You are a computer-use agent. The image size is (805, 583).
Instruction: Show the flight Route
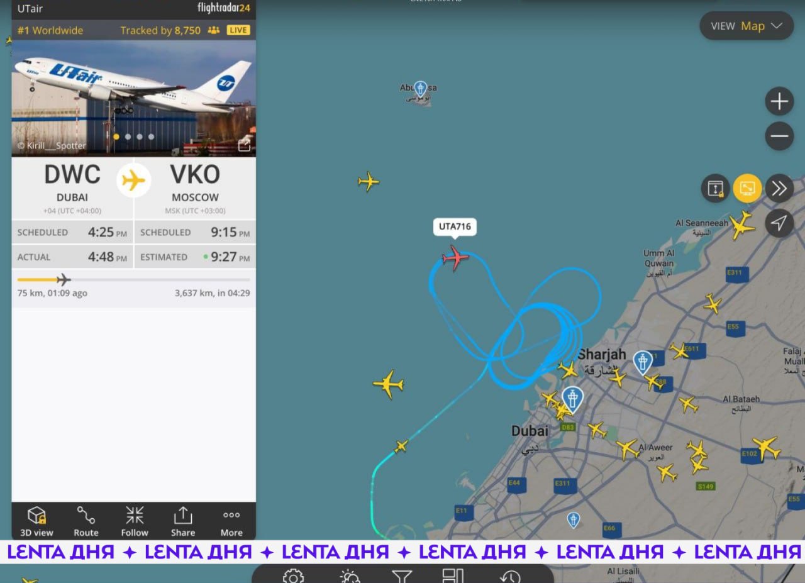[86, 521]
